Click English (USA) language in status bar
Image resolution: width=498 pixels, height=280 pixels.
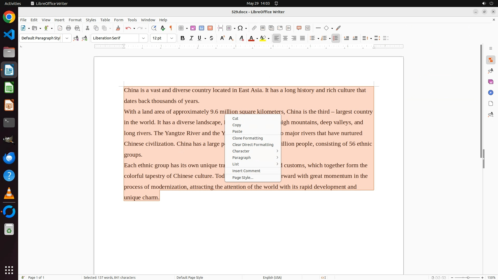coord(272,277)
